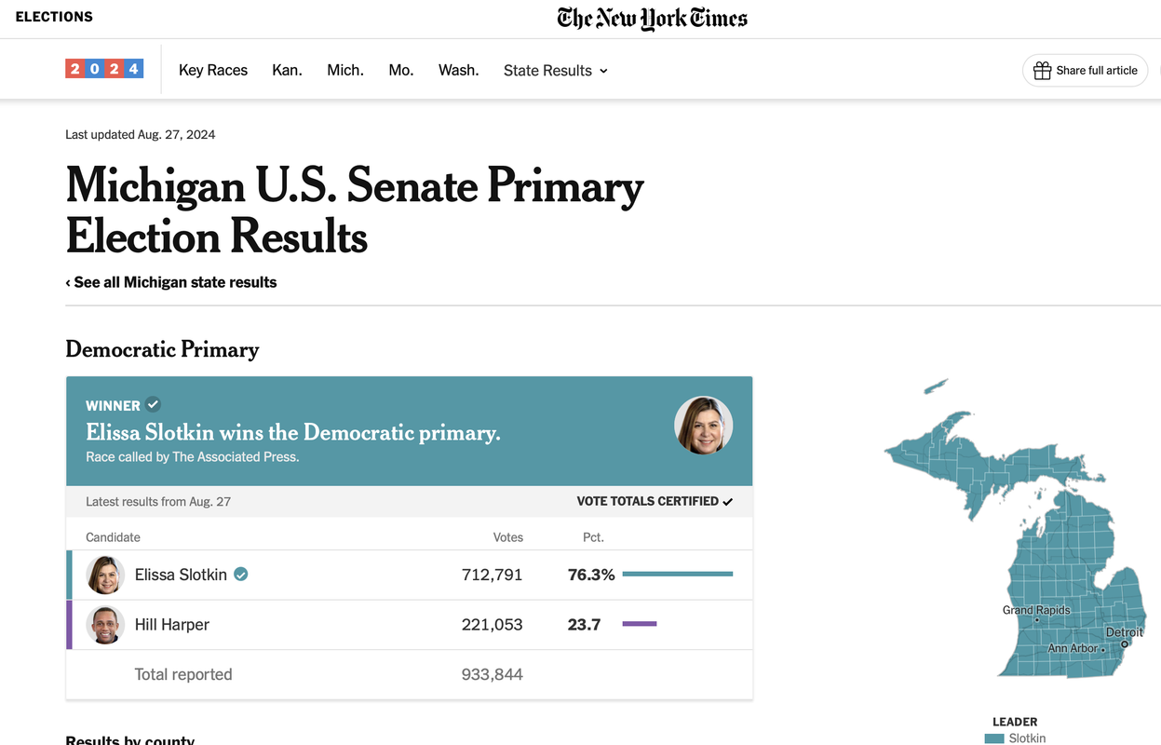Click the Vote Totals Certified checkmark
The height and width of the screenshot is (745, 1161).
point(727,502)
